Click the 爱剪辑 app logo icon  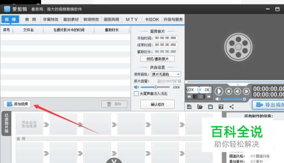[x=7, y=9]
